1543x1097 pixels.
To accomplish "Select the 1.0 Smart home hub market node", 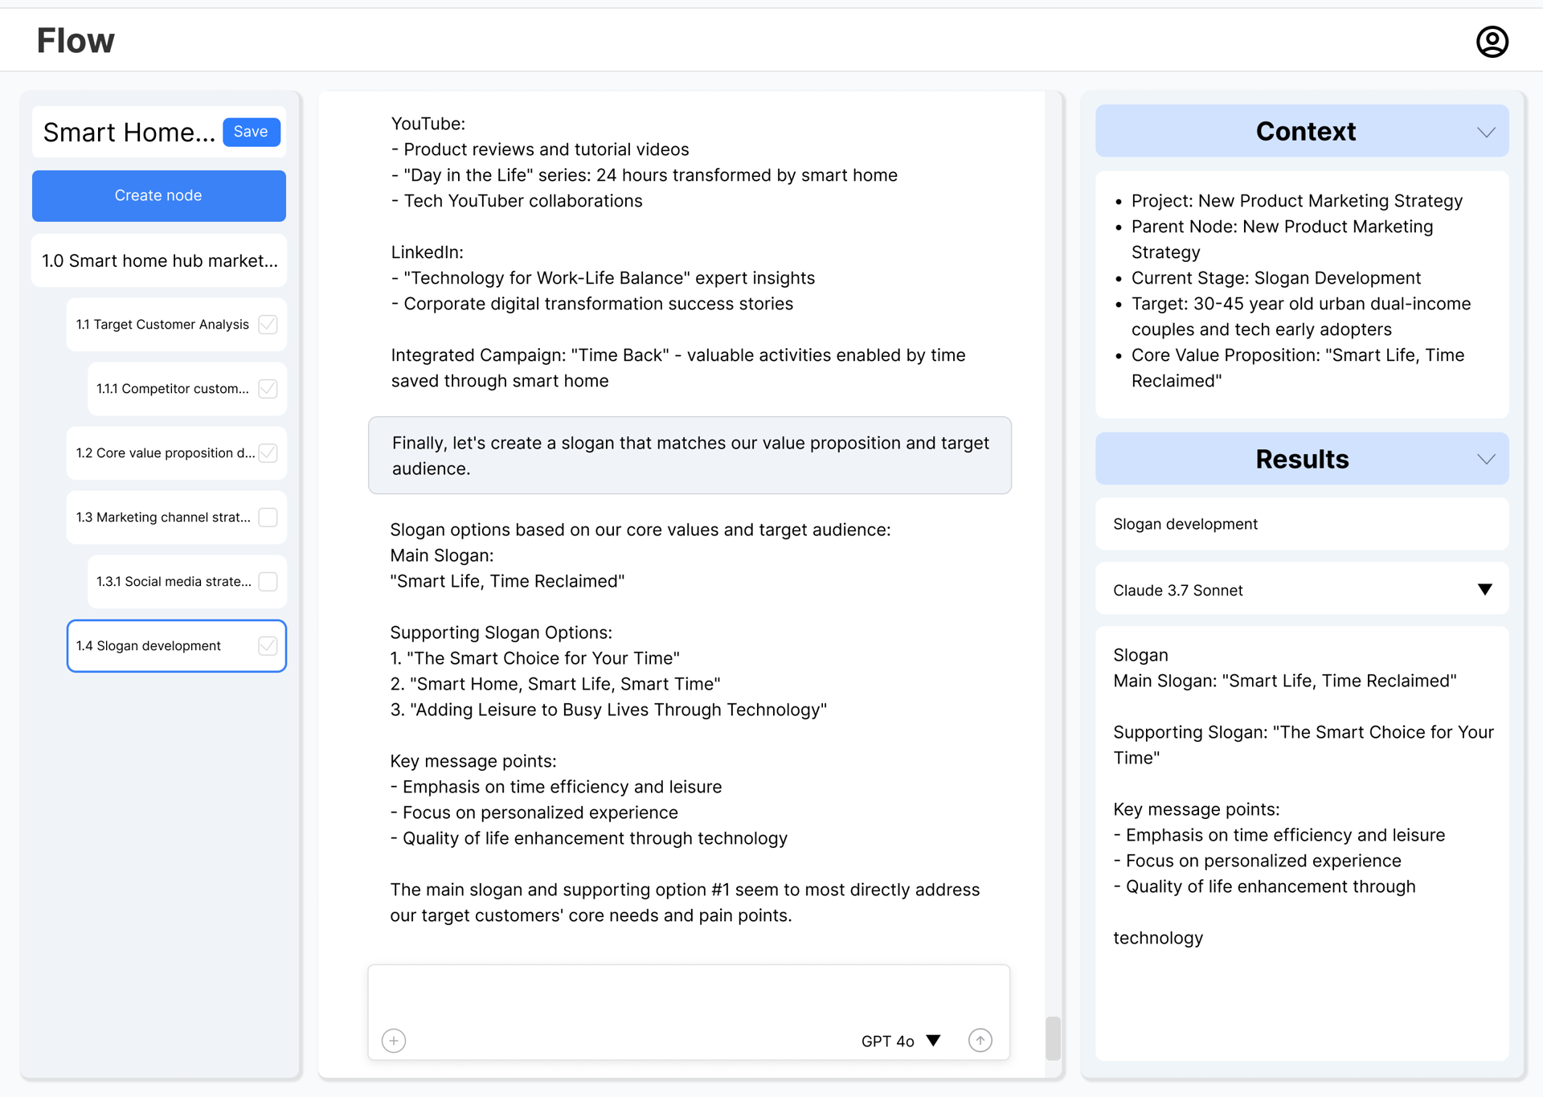I will [x=159, y=260].
